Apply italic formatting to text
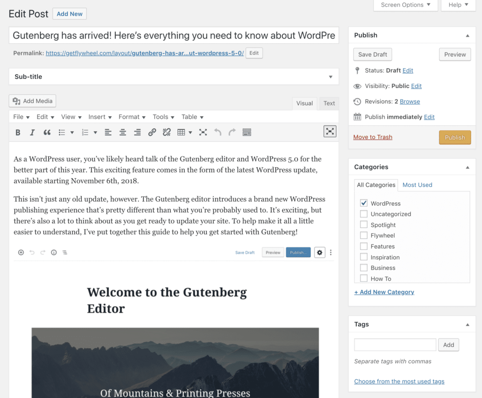 [x=32, y=132]
